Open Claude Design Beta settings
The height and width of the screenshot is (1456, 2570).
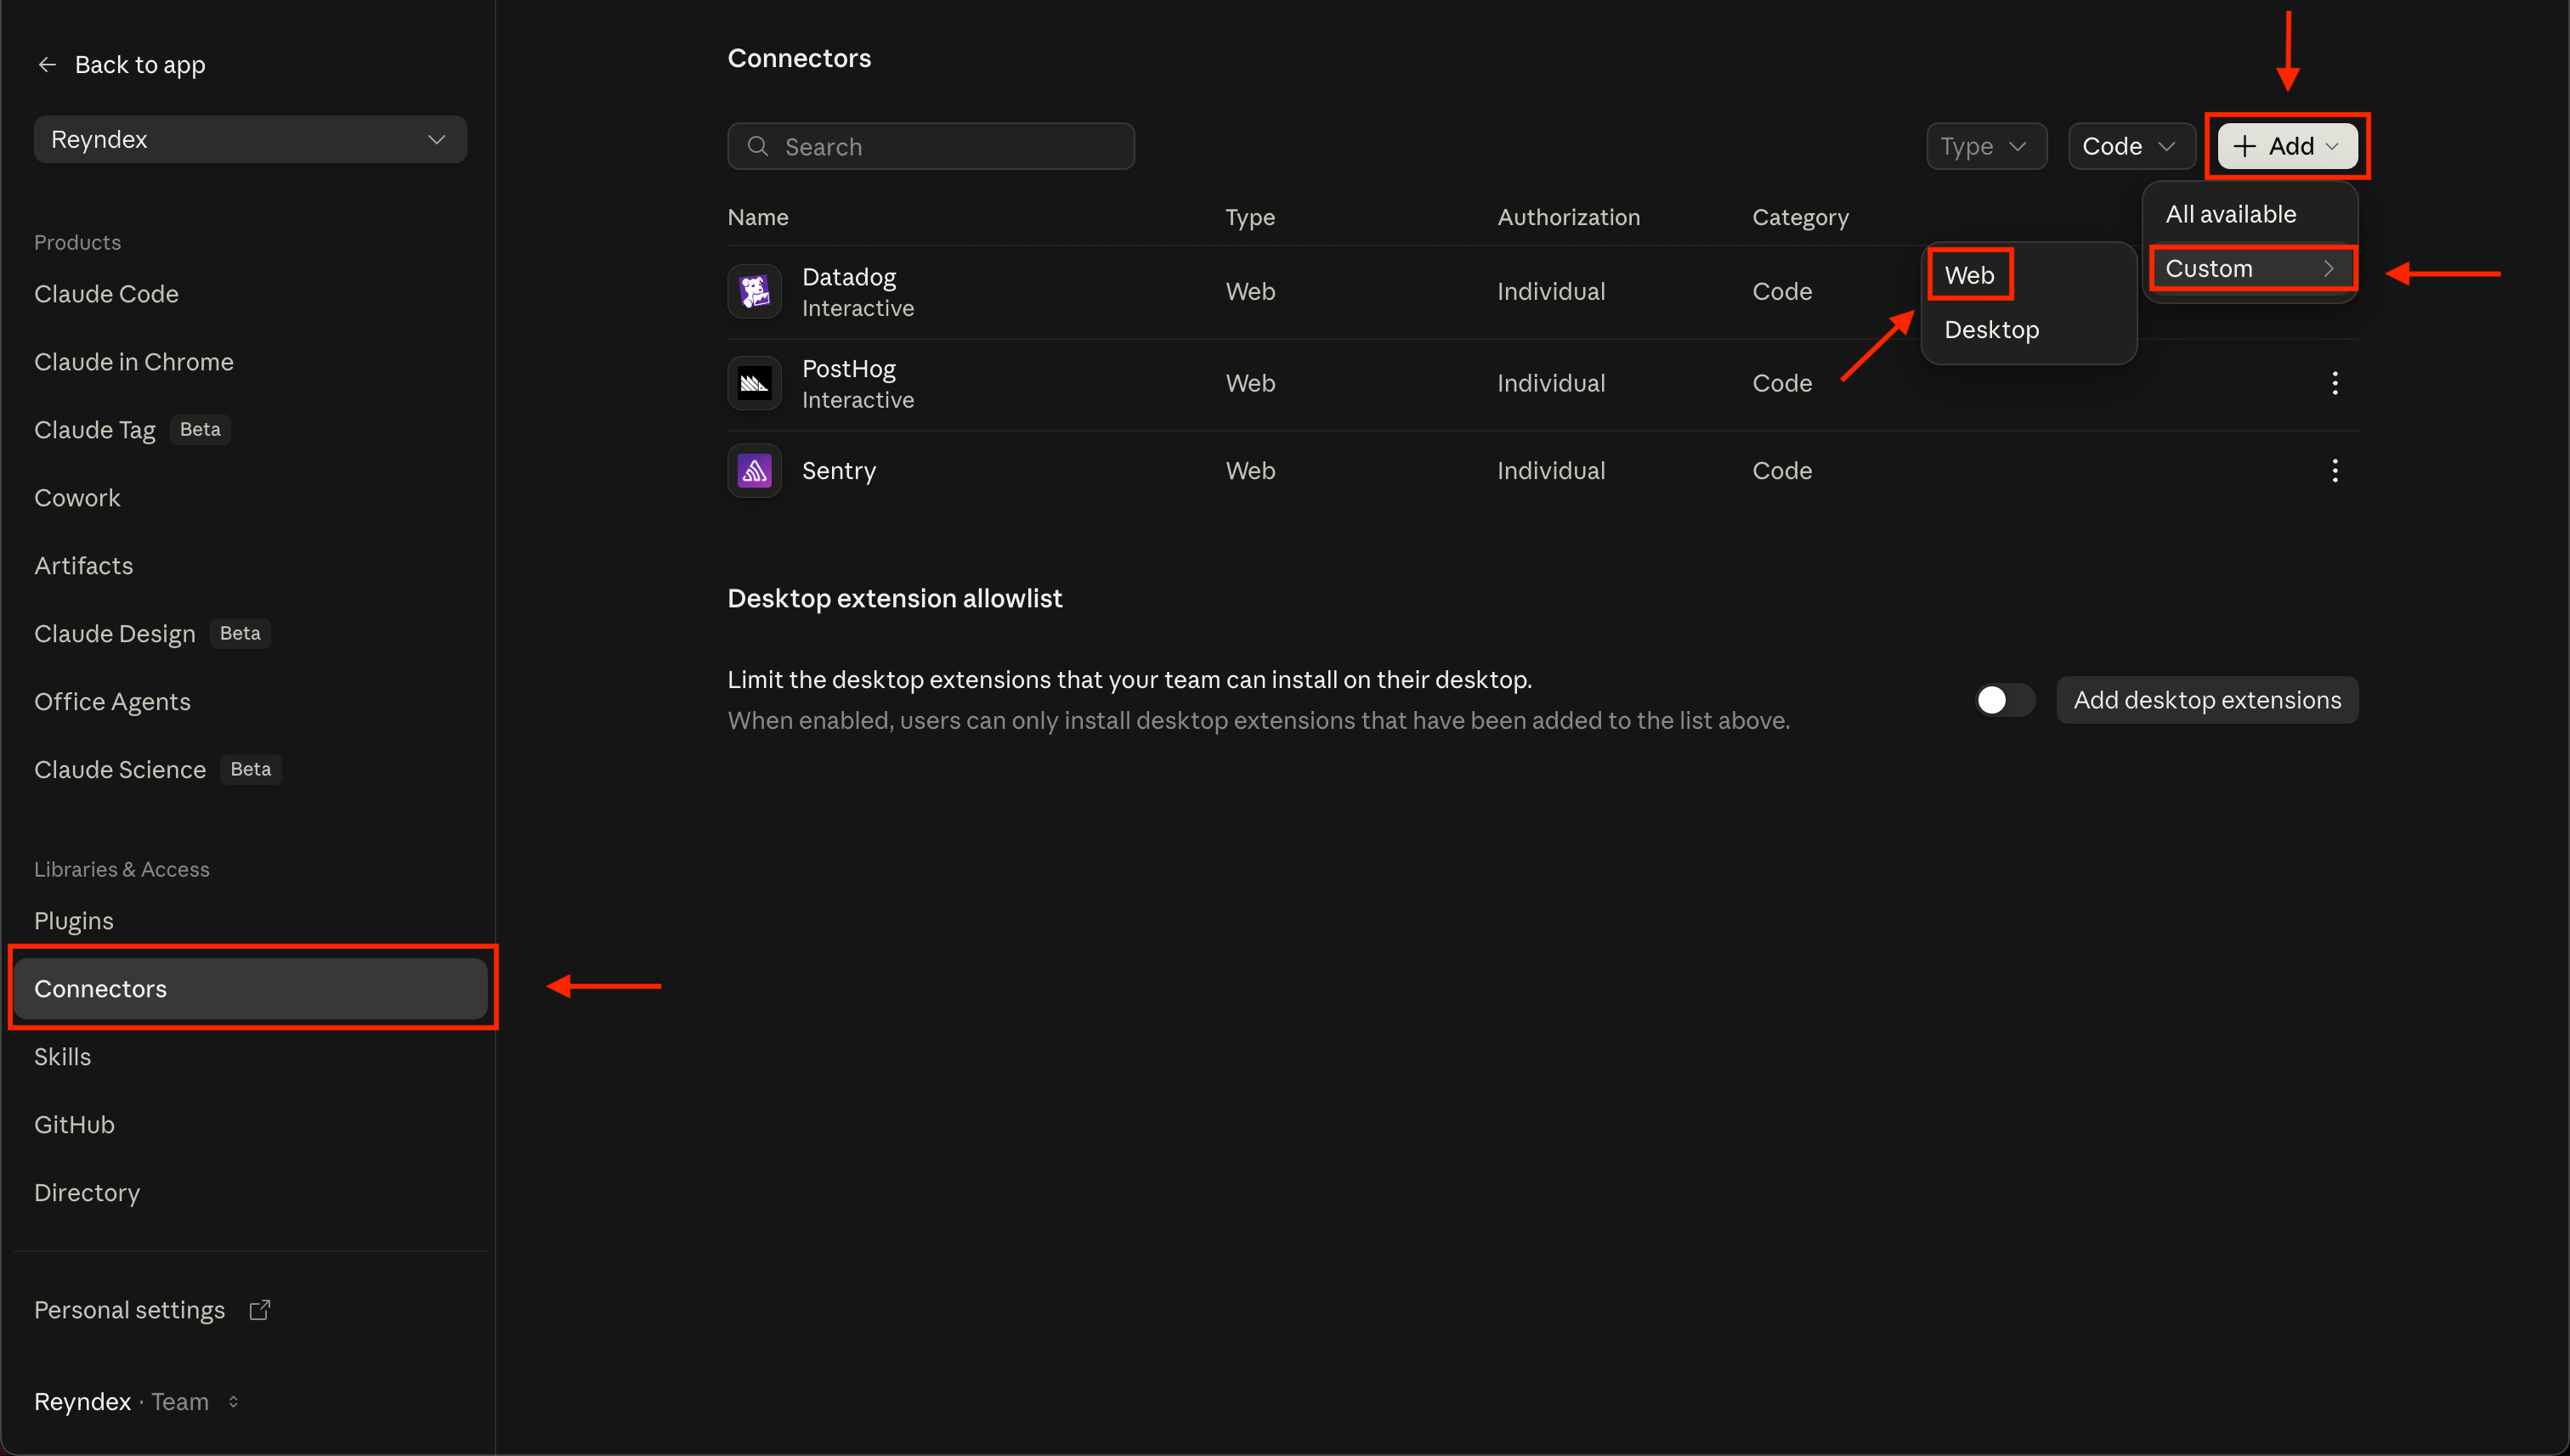coord(152,634)
